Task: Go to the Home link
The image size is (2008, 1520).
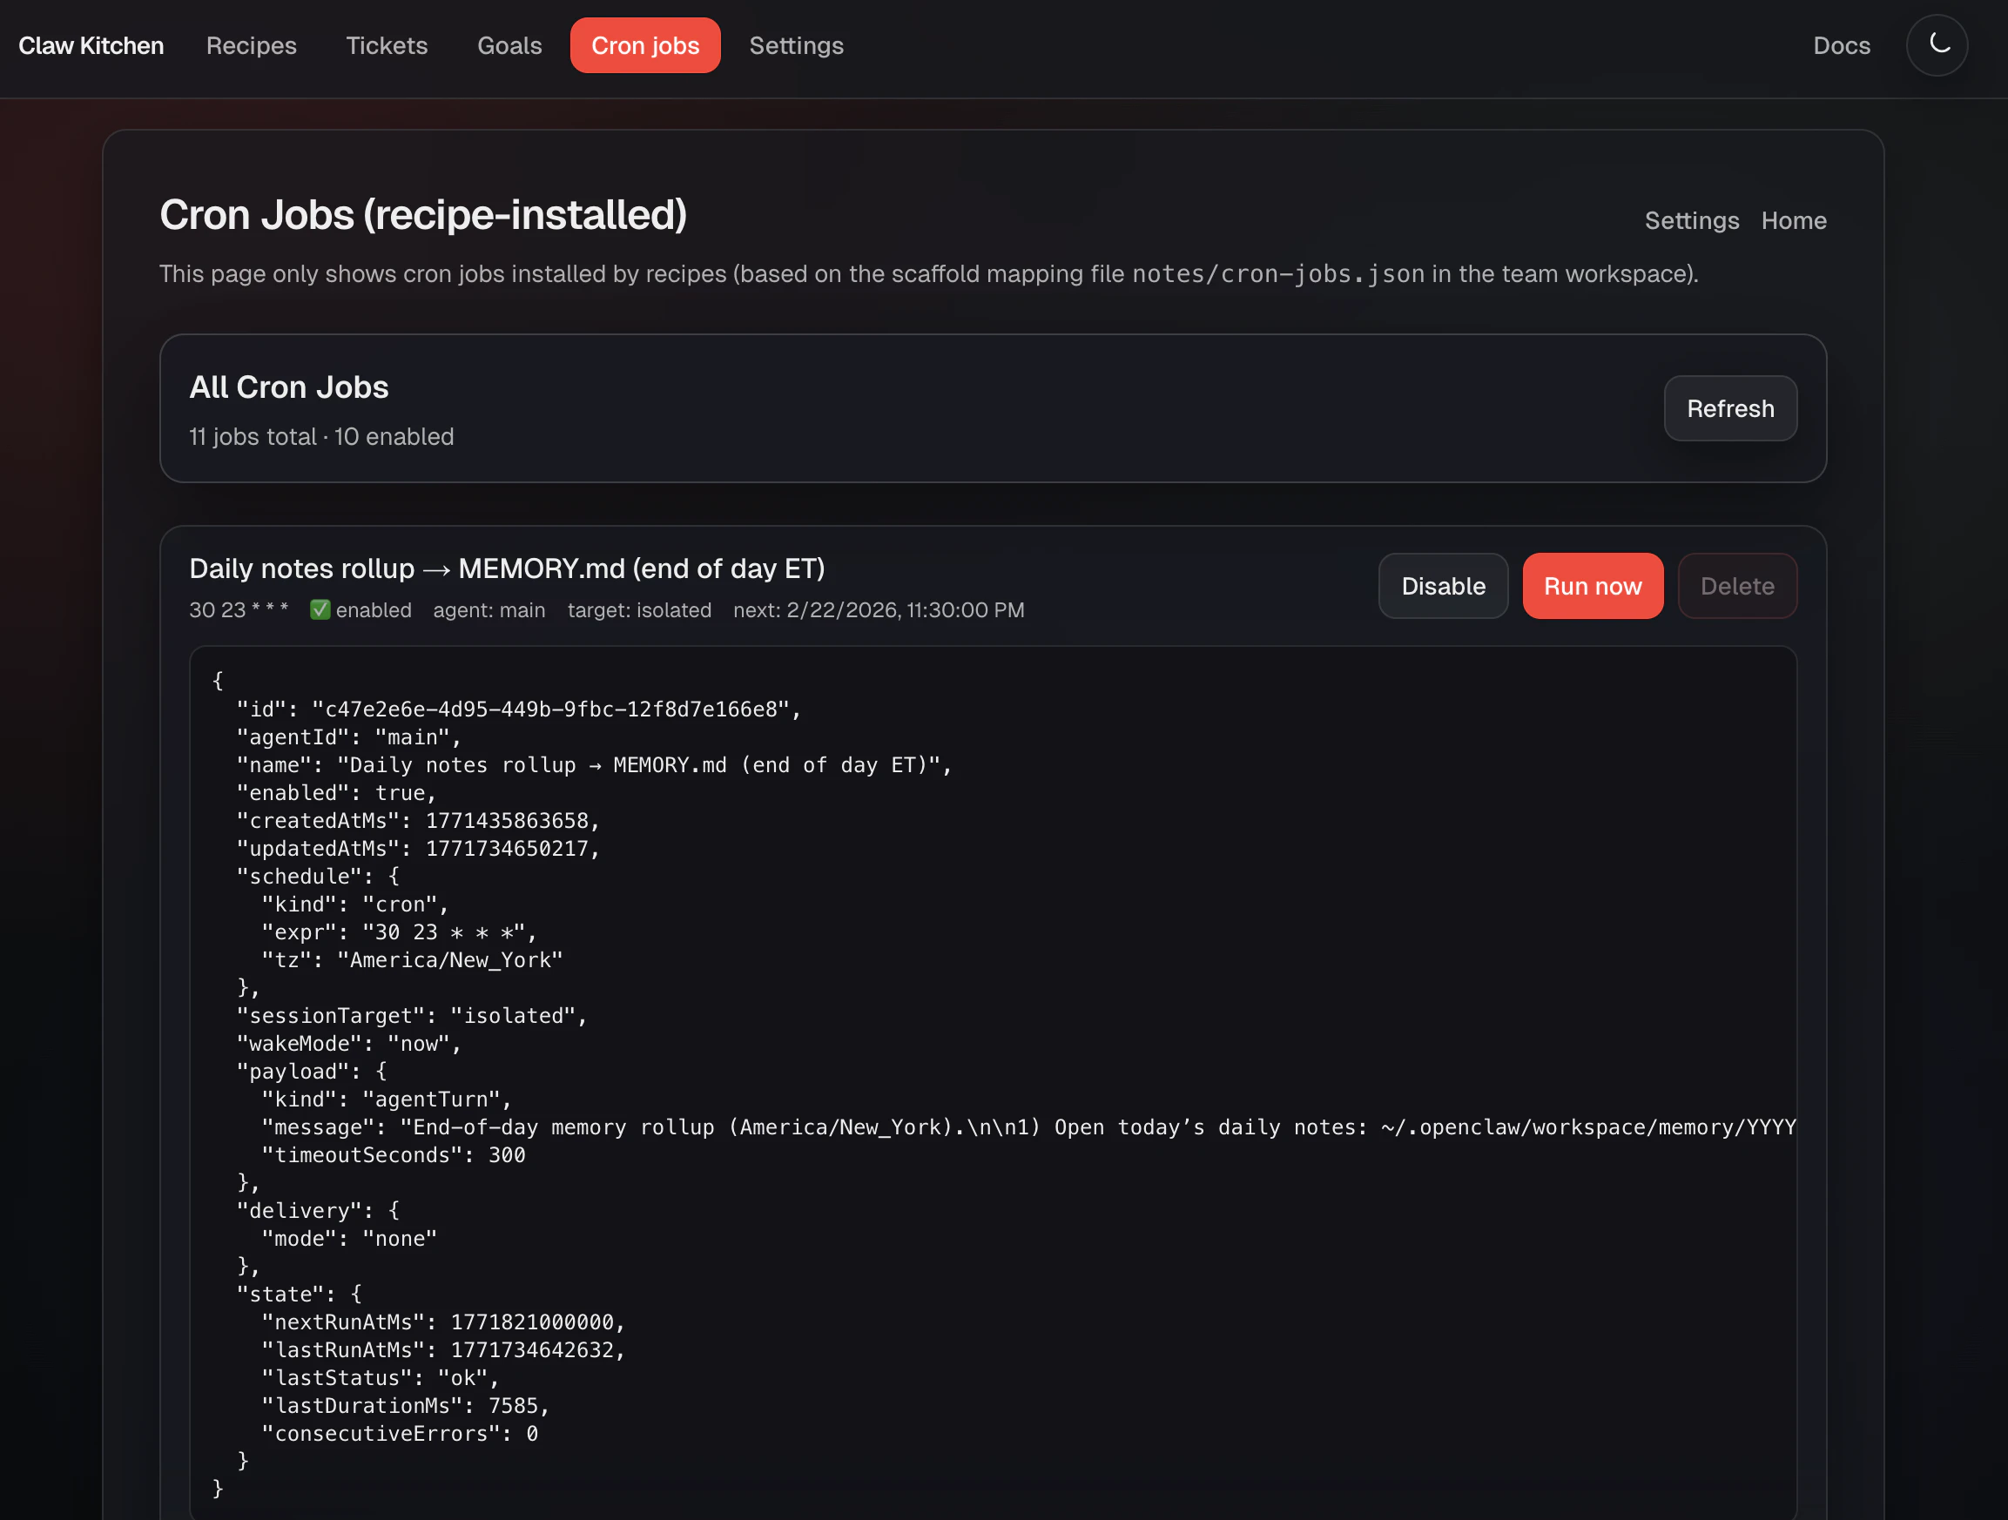Action: pyautogui.click(x=1793, y=220)
